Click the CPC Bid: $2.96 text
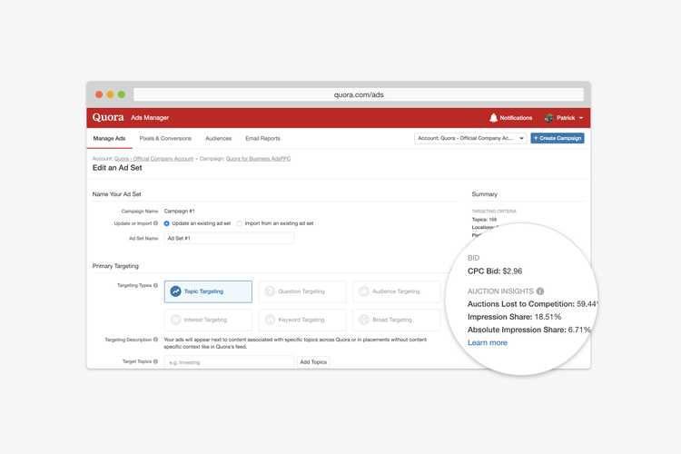 (x=495, y=271)
